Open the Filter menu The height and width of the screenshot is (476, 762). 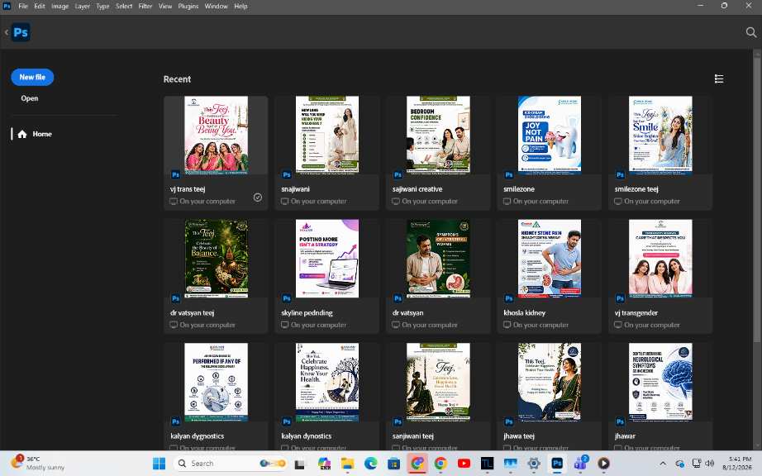point(145,7)
